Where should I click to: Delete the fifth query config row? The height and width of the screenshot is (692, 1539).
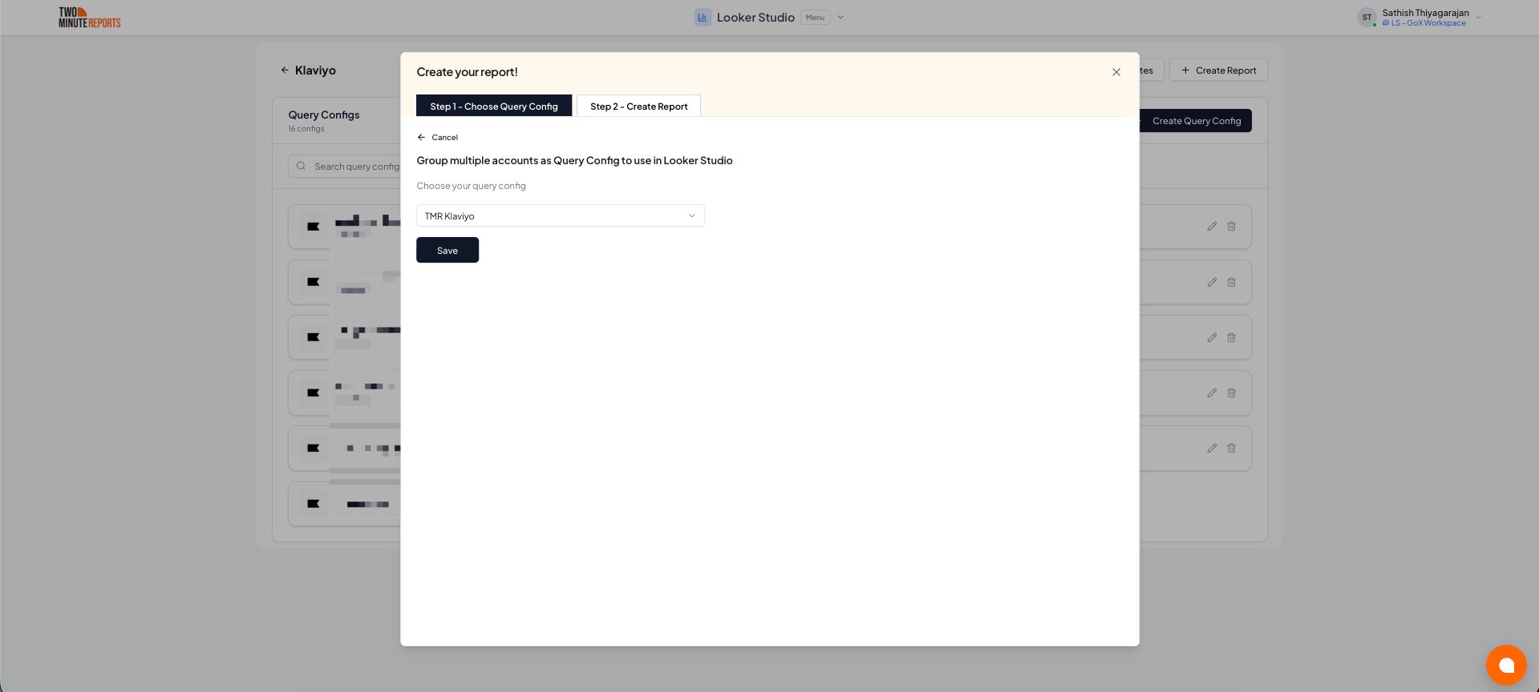coord(1231,448)
